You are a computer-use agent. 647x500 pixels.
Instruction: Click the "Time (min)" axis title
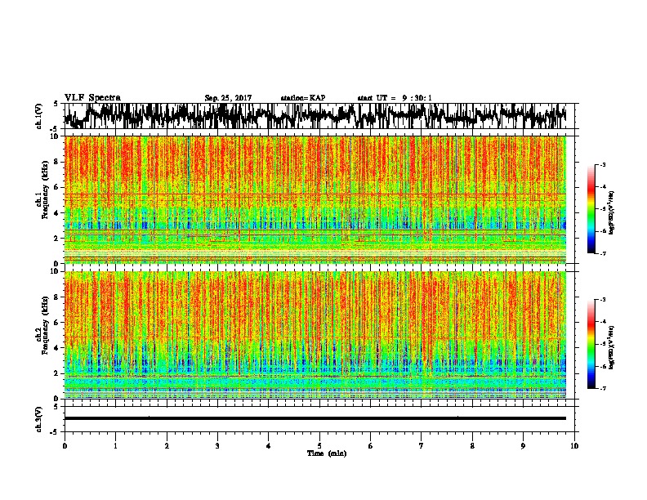point(327,453)
